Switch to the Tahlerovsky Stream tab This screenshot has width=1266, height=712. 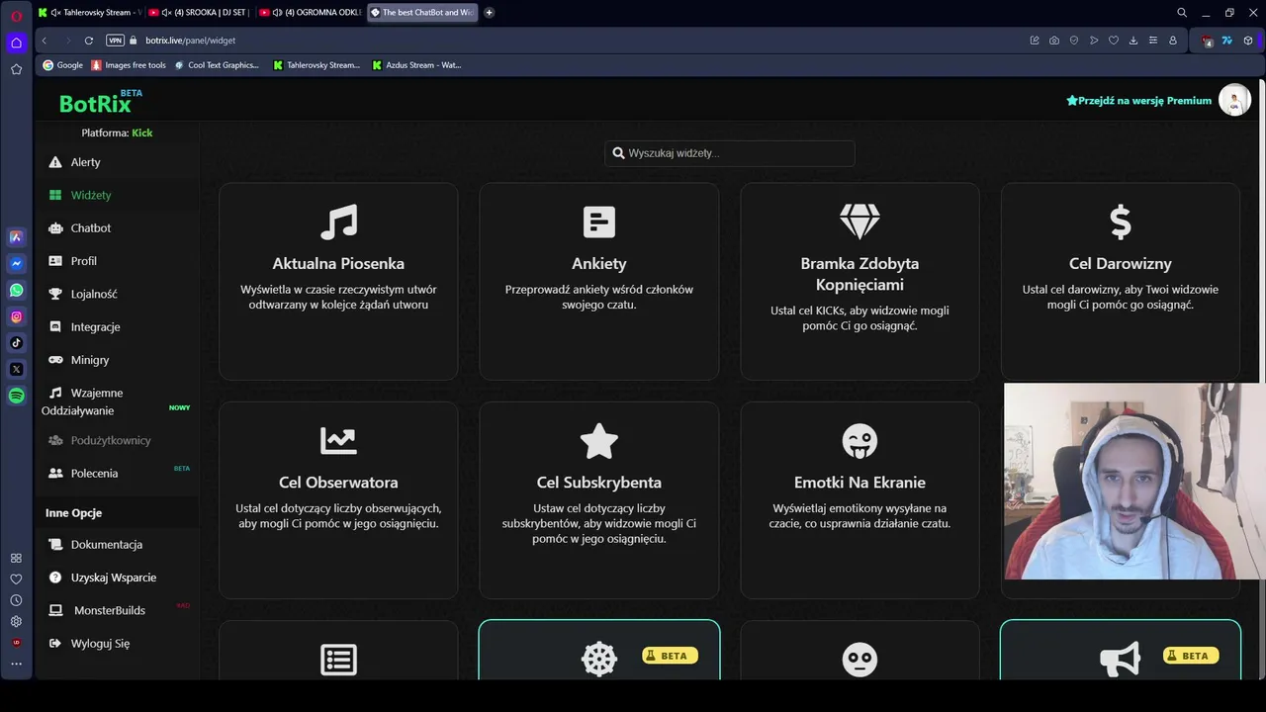click(89, 13)
